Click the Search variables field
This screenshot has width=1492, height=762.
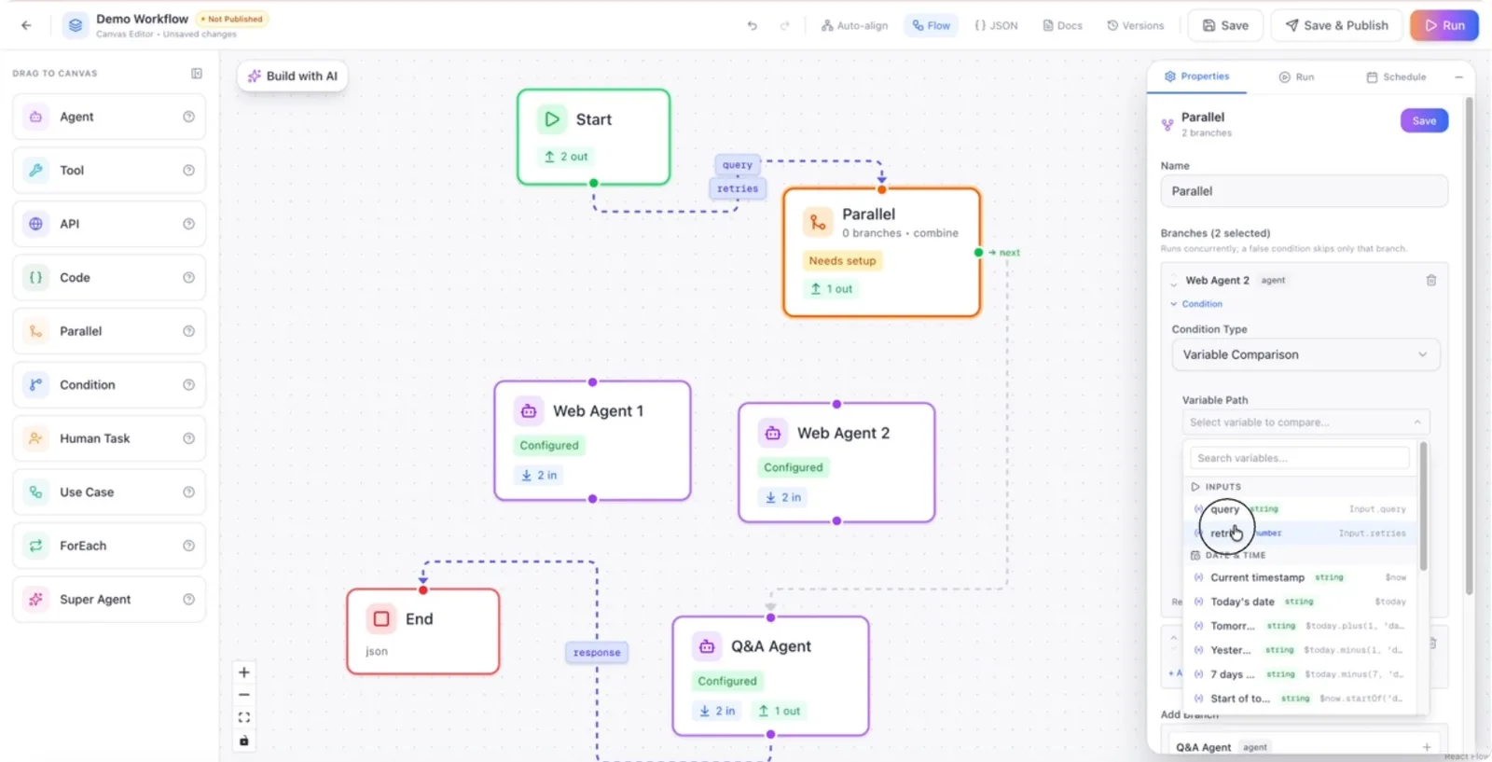[1300, 458]
